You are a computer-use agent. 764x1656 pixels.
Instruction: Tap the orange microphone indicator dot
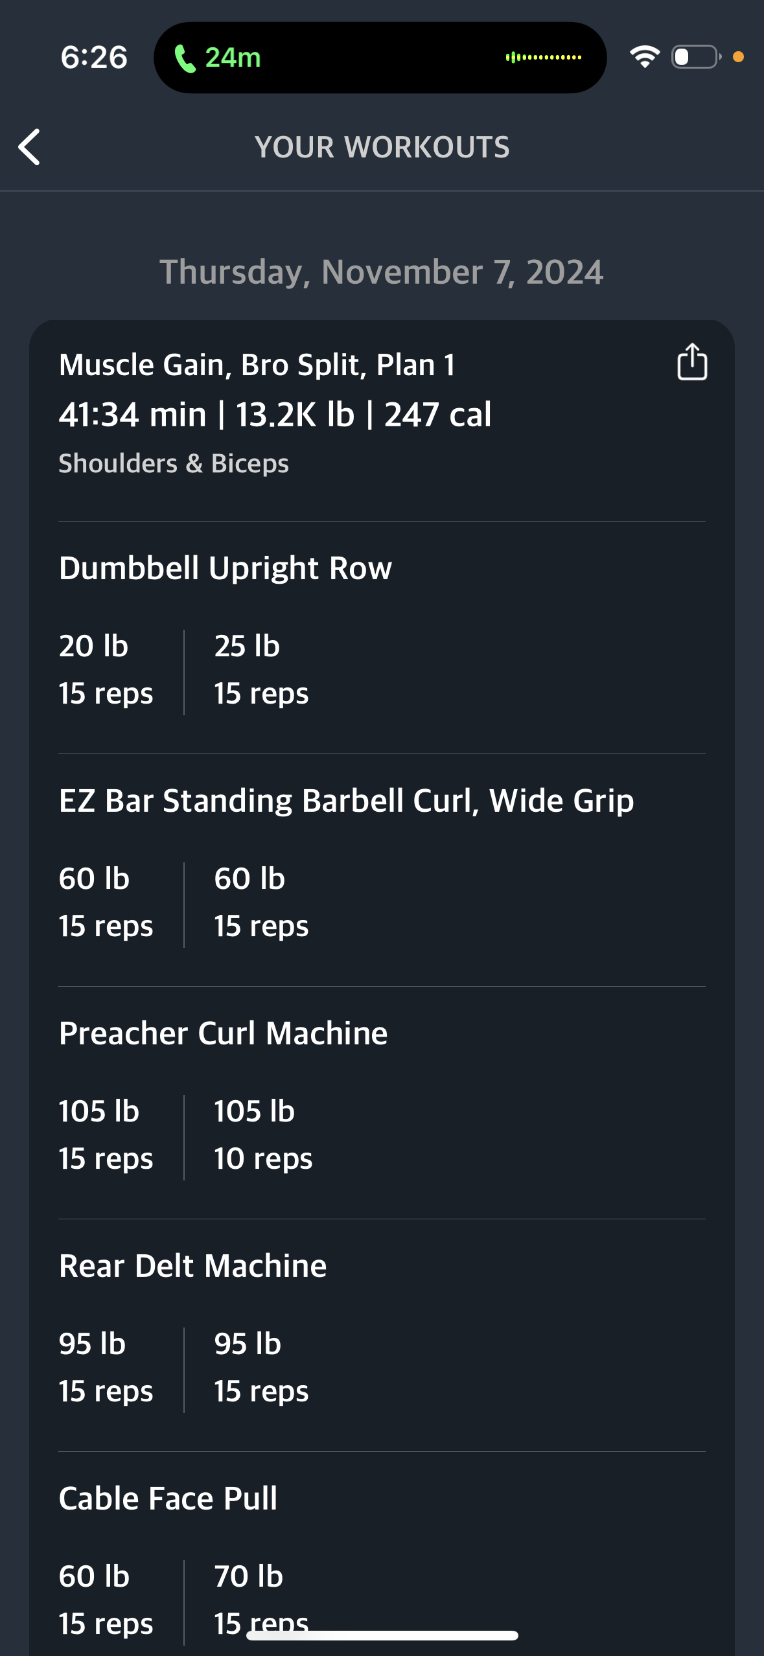[738, 57]
